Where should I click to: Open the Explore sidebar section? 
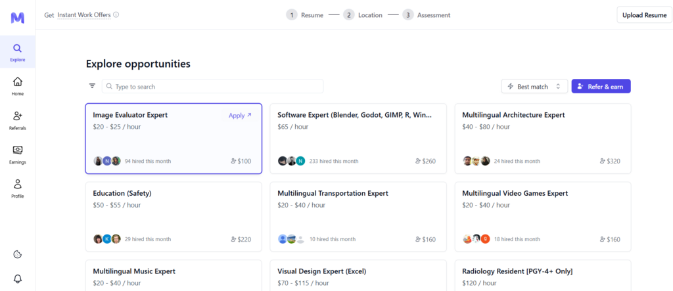(18, 53)
